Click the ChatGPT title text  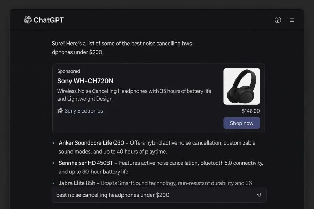click(x=48, y=20)
